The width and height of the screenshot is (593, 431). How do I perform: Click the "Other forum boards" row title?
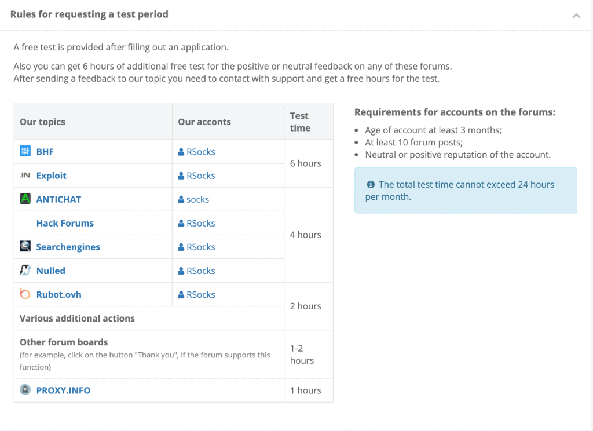(x=64, y=342)
